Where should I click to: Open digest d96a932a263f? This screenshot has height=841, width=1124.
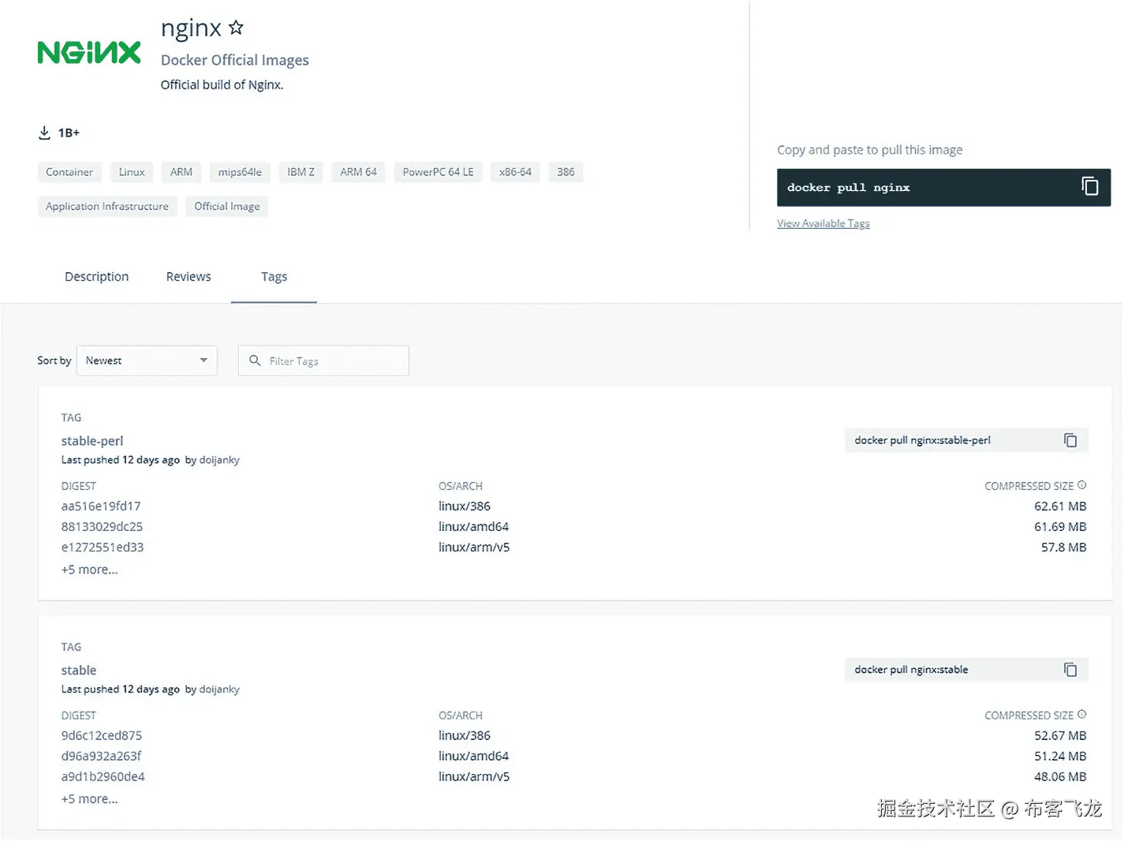(102, 757)
